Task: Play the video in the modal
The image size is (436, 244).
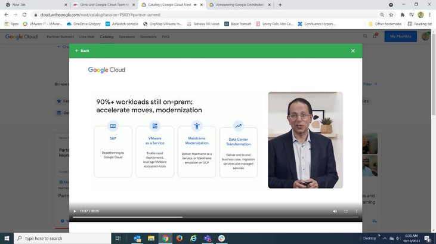Action: (x=75, y=211)
